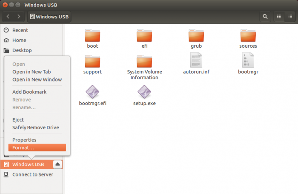Go to Home in the sidebar
Image resolution: width=298 pixels, height=194 pixels.
pyautogui.click(x=19, y=40)
